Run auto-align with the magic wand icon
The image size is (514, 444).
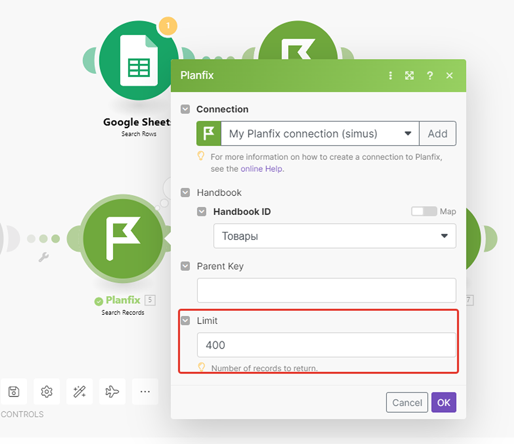click(x=79, y=392)
